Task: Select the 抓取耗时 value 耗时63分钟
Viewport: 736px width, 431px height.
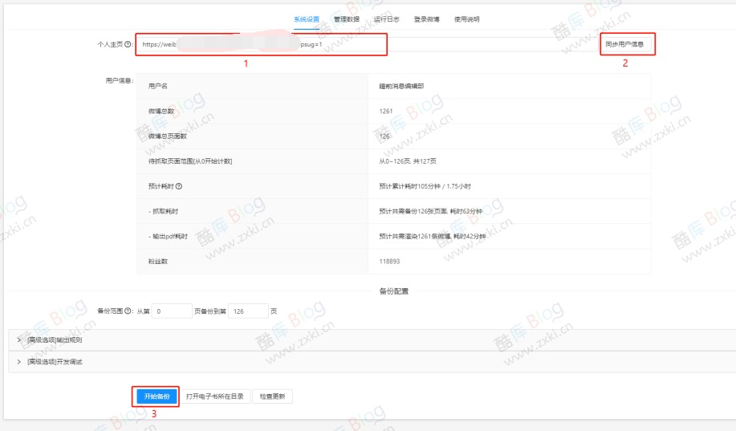Action: tap(466, 211)
